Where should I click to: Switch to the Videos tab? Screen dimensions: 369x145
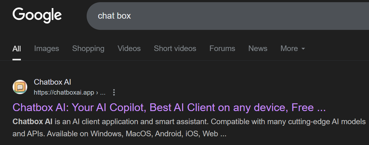129,49
